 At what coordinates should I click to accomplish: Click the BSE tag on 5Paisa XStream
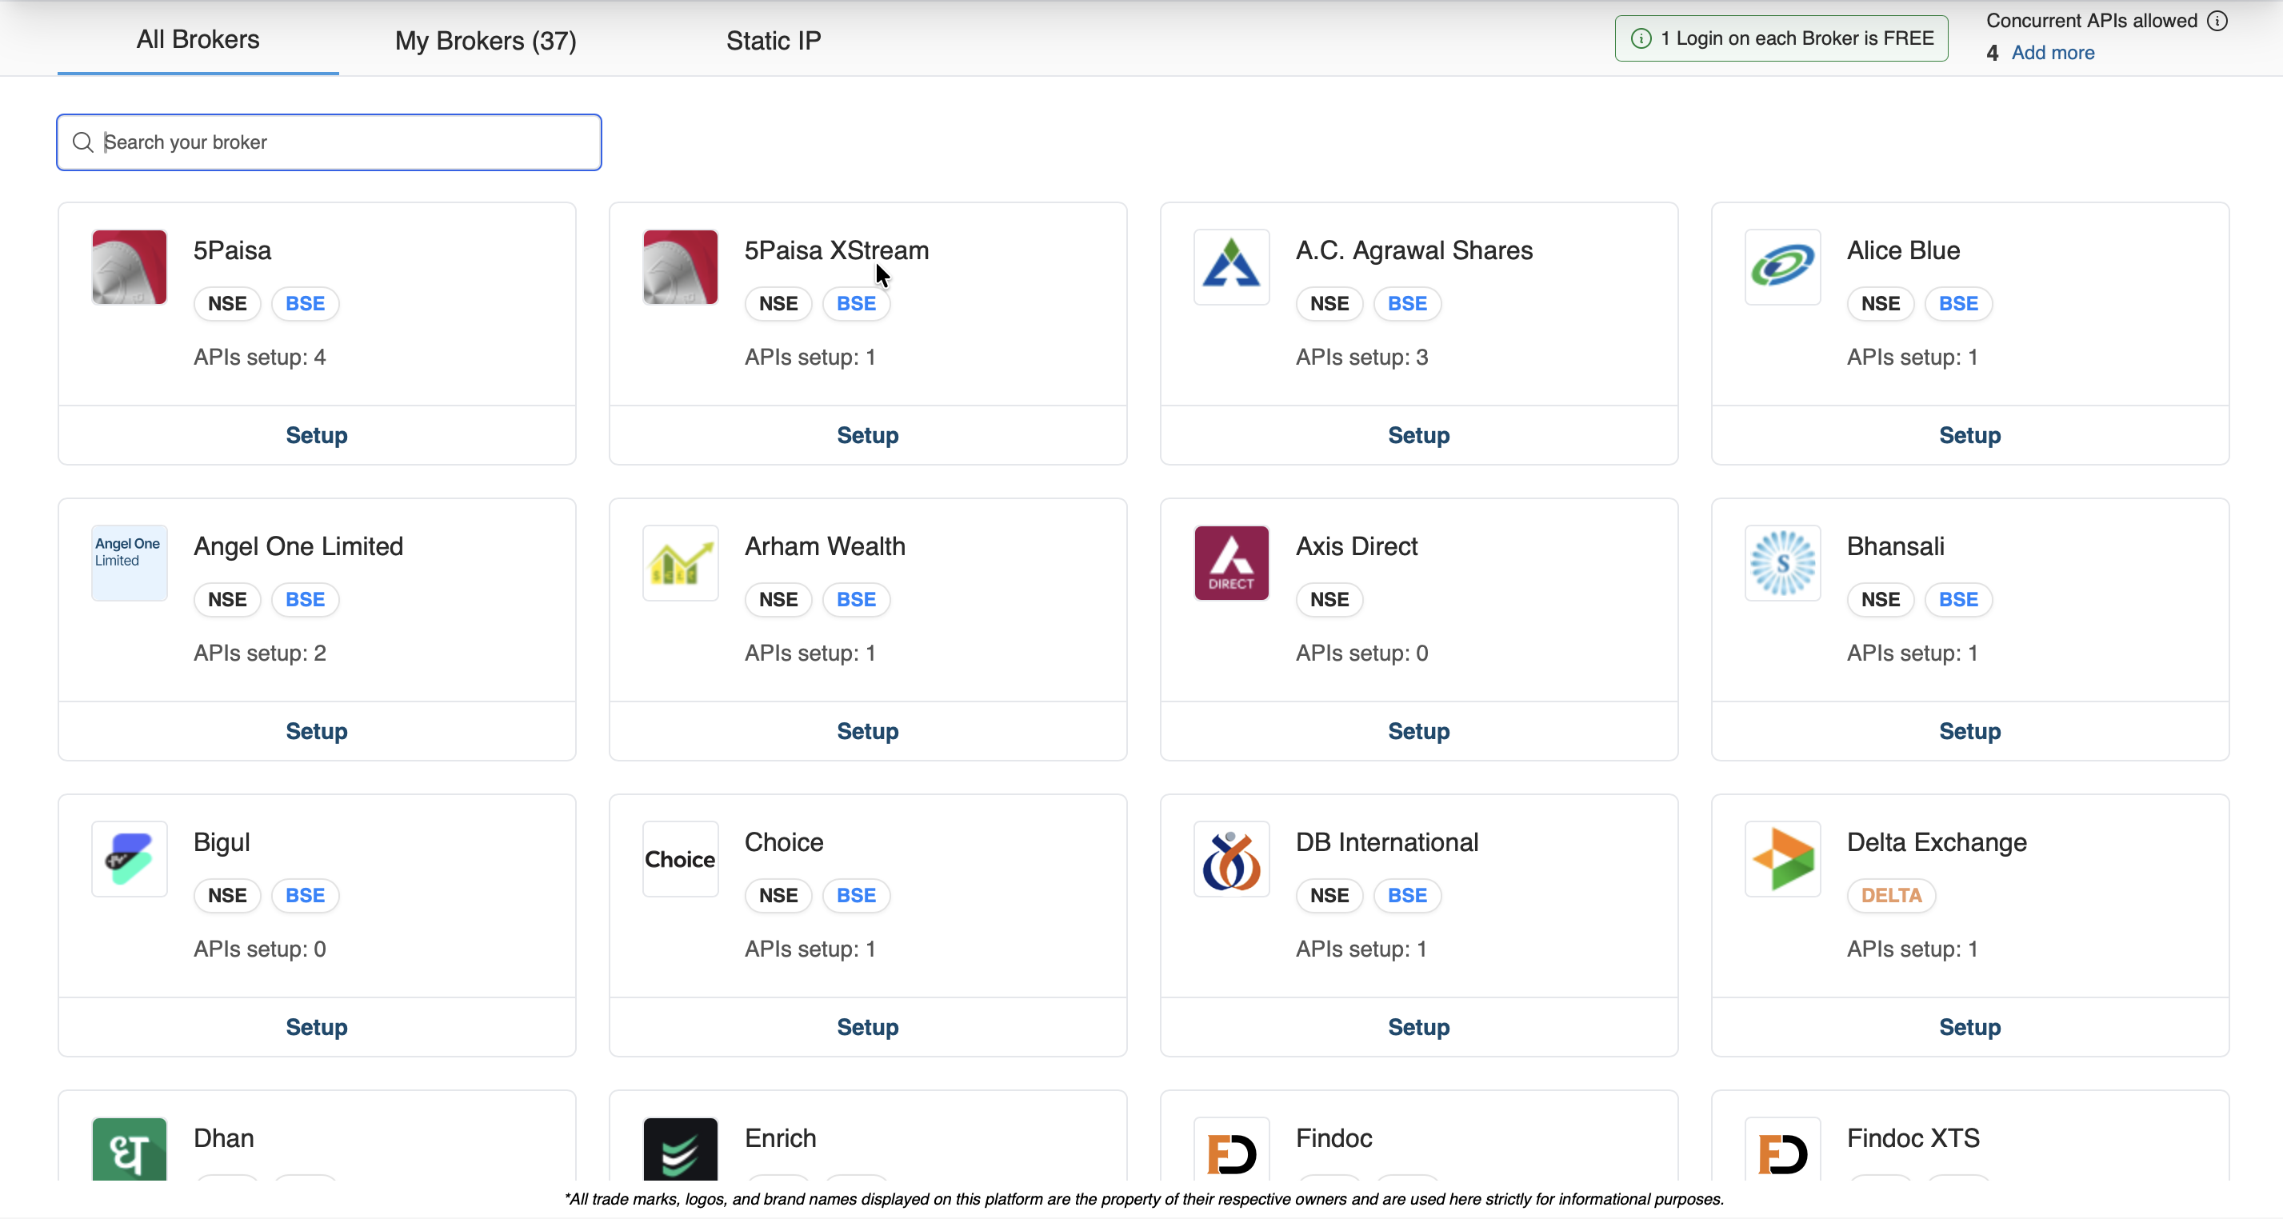[x=855, y=303]
